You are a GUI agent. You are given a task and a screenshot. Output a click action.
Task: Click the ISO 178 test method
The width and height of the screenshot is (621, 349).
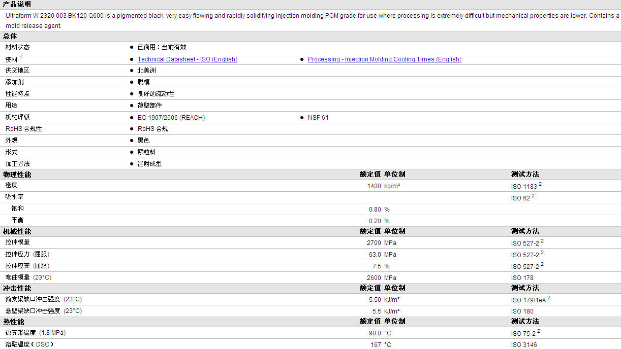(522, 278)
